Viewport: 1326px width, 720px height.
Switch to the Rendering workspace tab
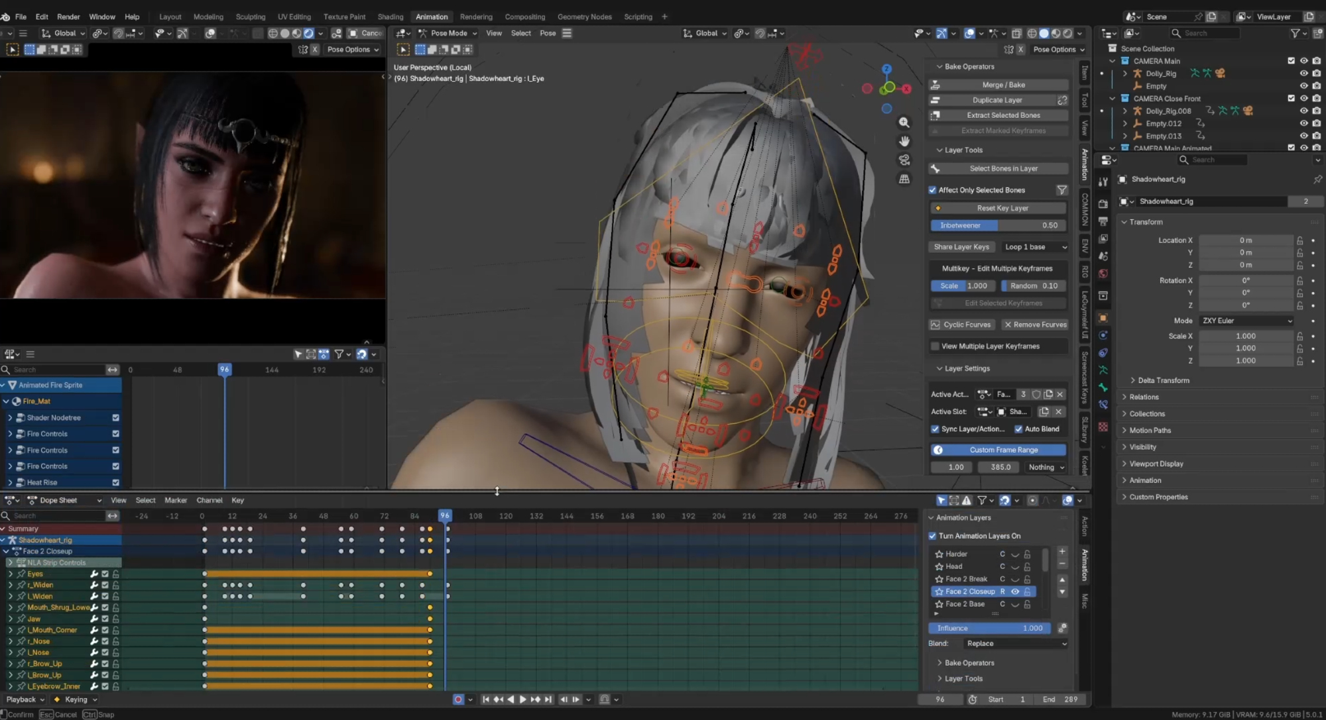tap(476, 17)
